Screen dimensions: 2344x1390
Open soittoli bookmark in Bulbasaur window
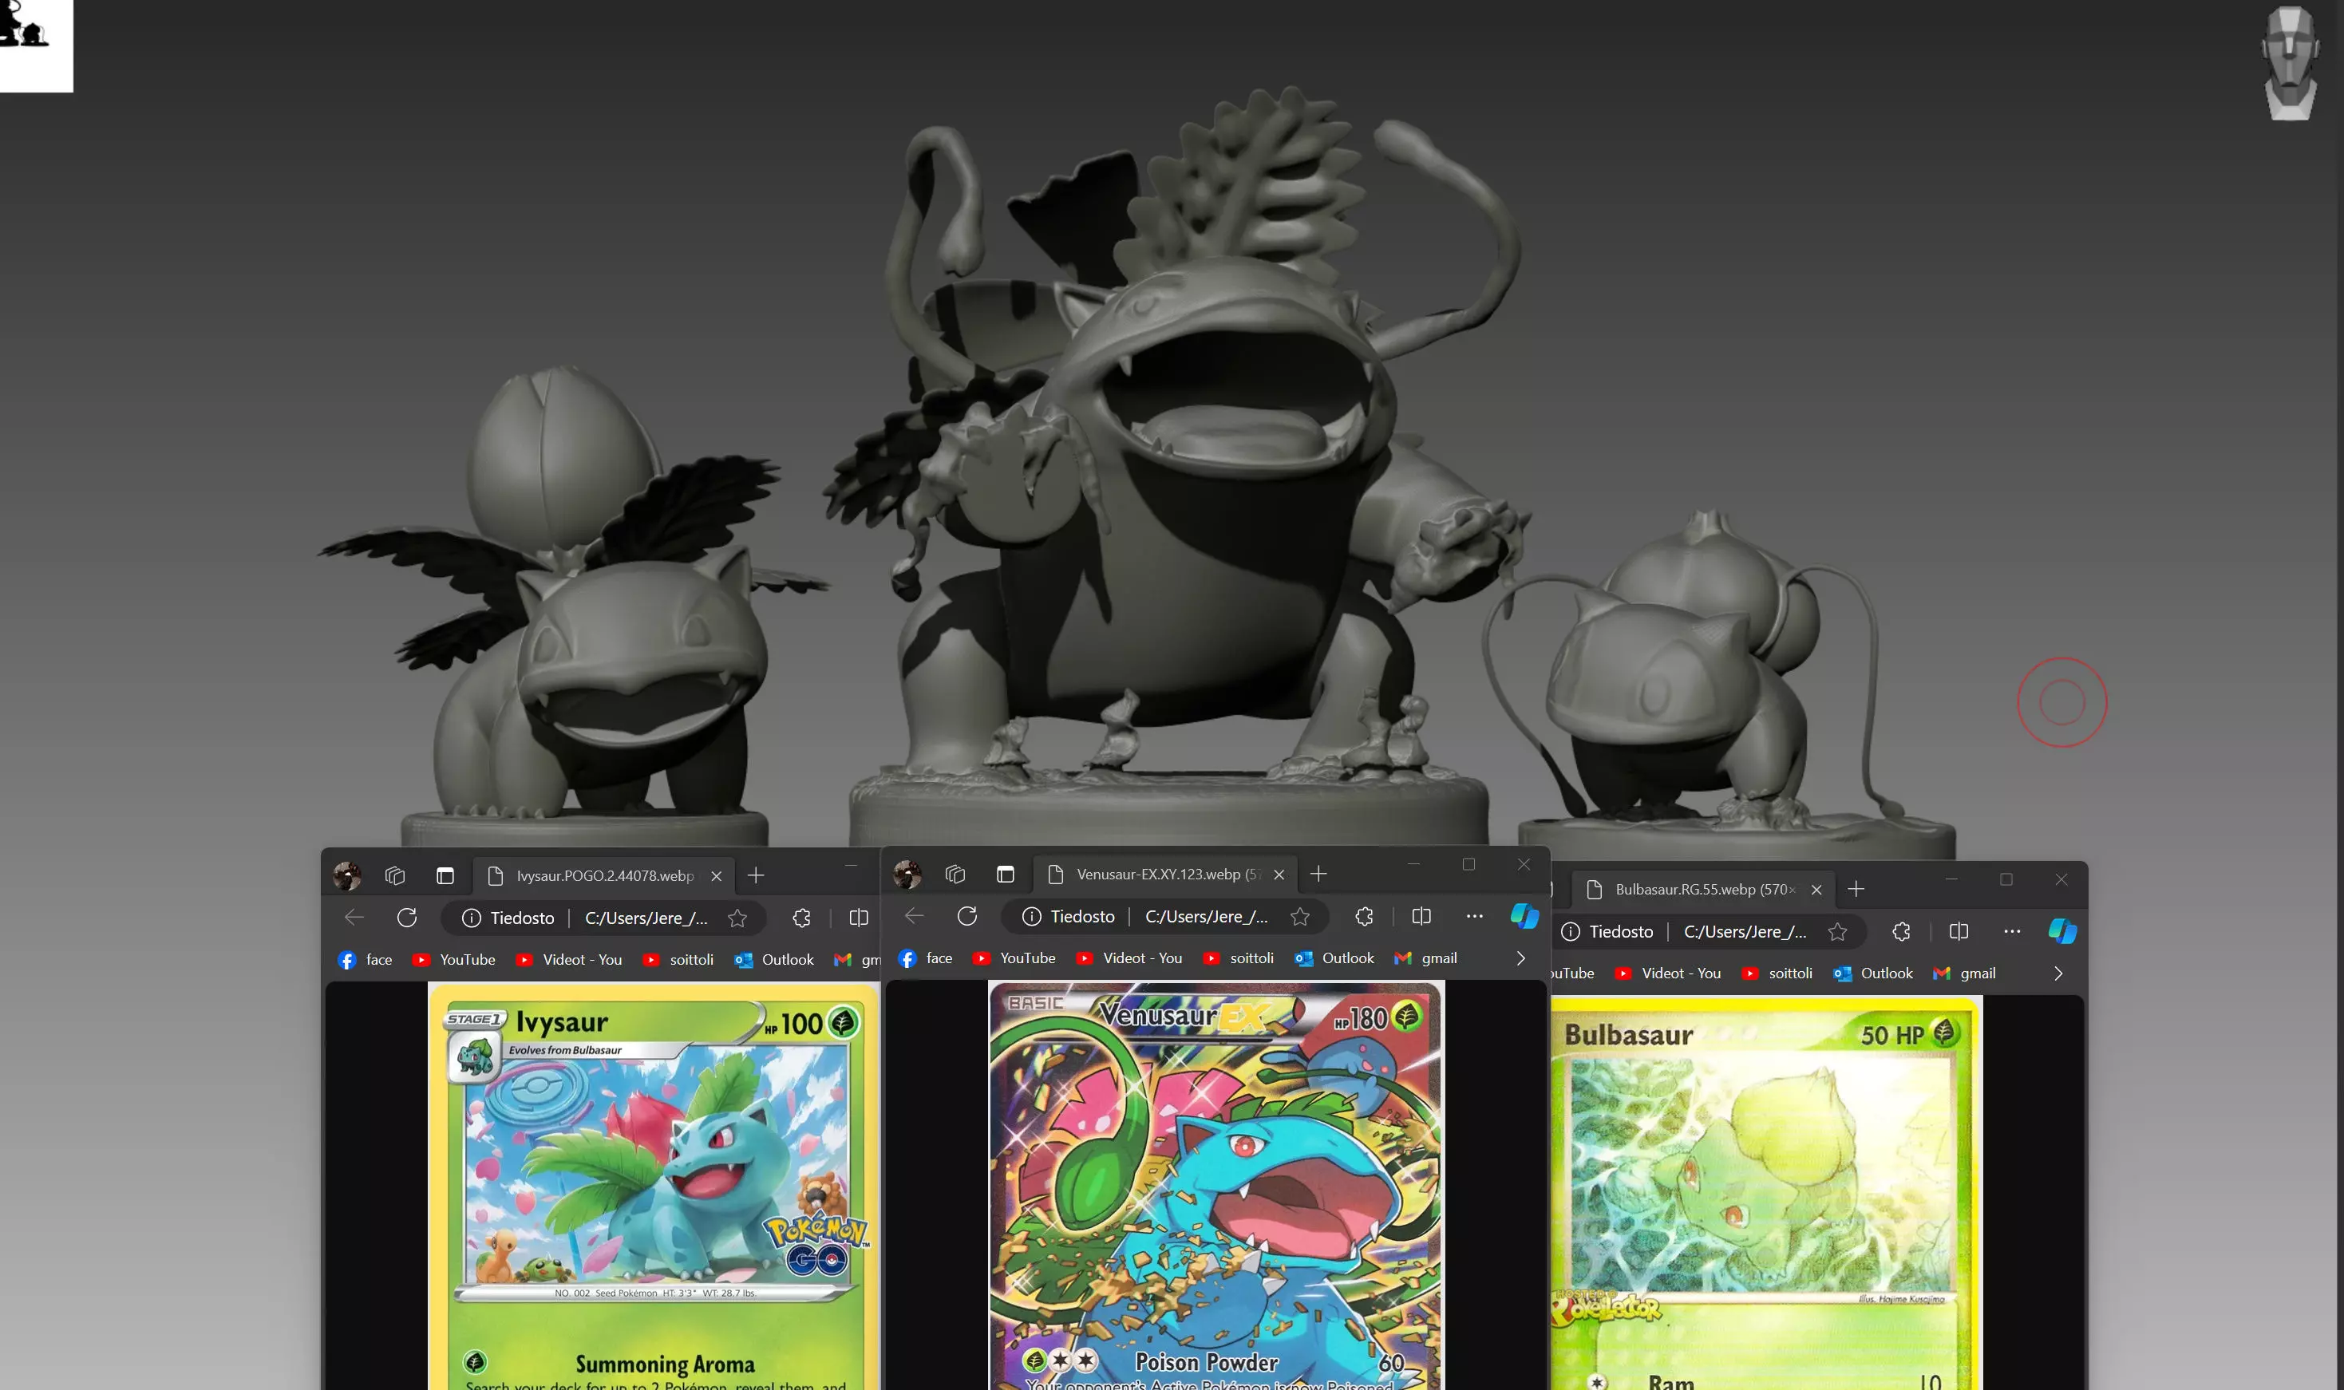click(1777, 973)
